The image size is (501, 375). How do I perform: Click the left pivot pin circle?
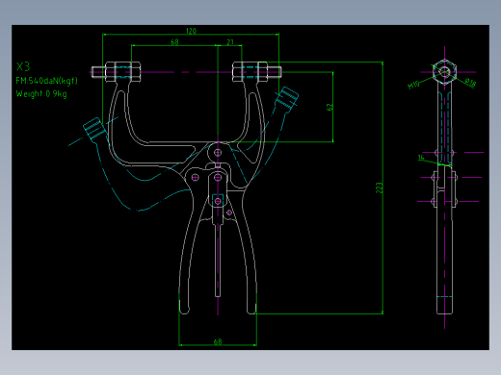pos(195,177)
